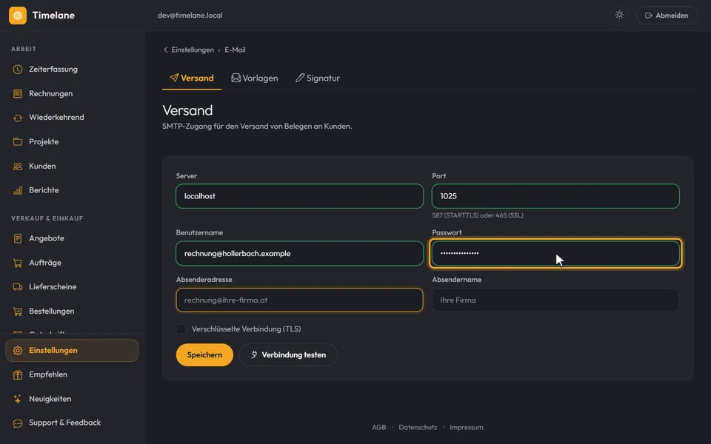
Task: Focus the Port input field
Action: pyautogui.click(x=556, y=196)
